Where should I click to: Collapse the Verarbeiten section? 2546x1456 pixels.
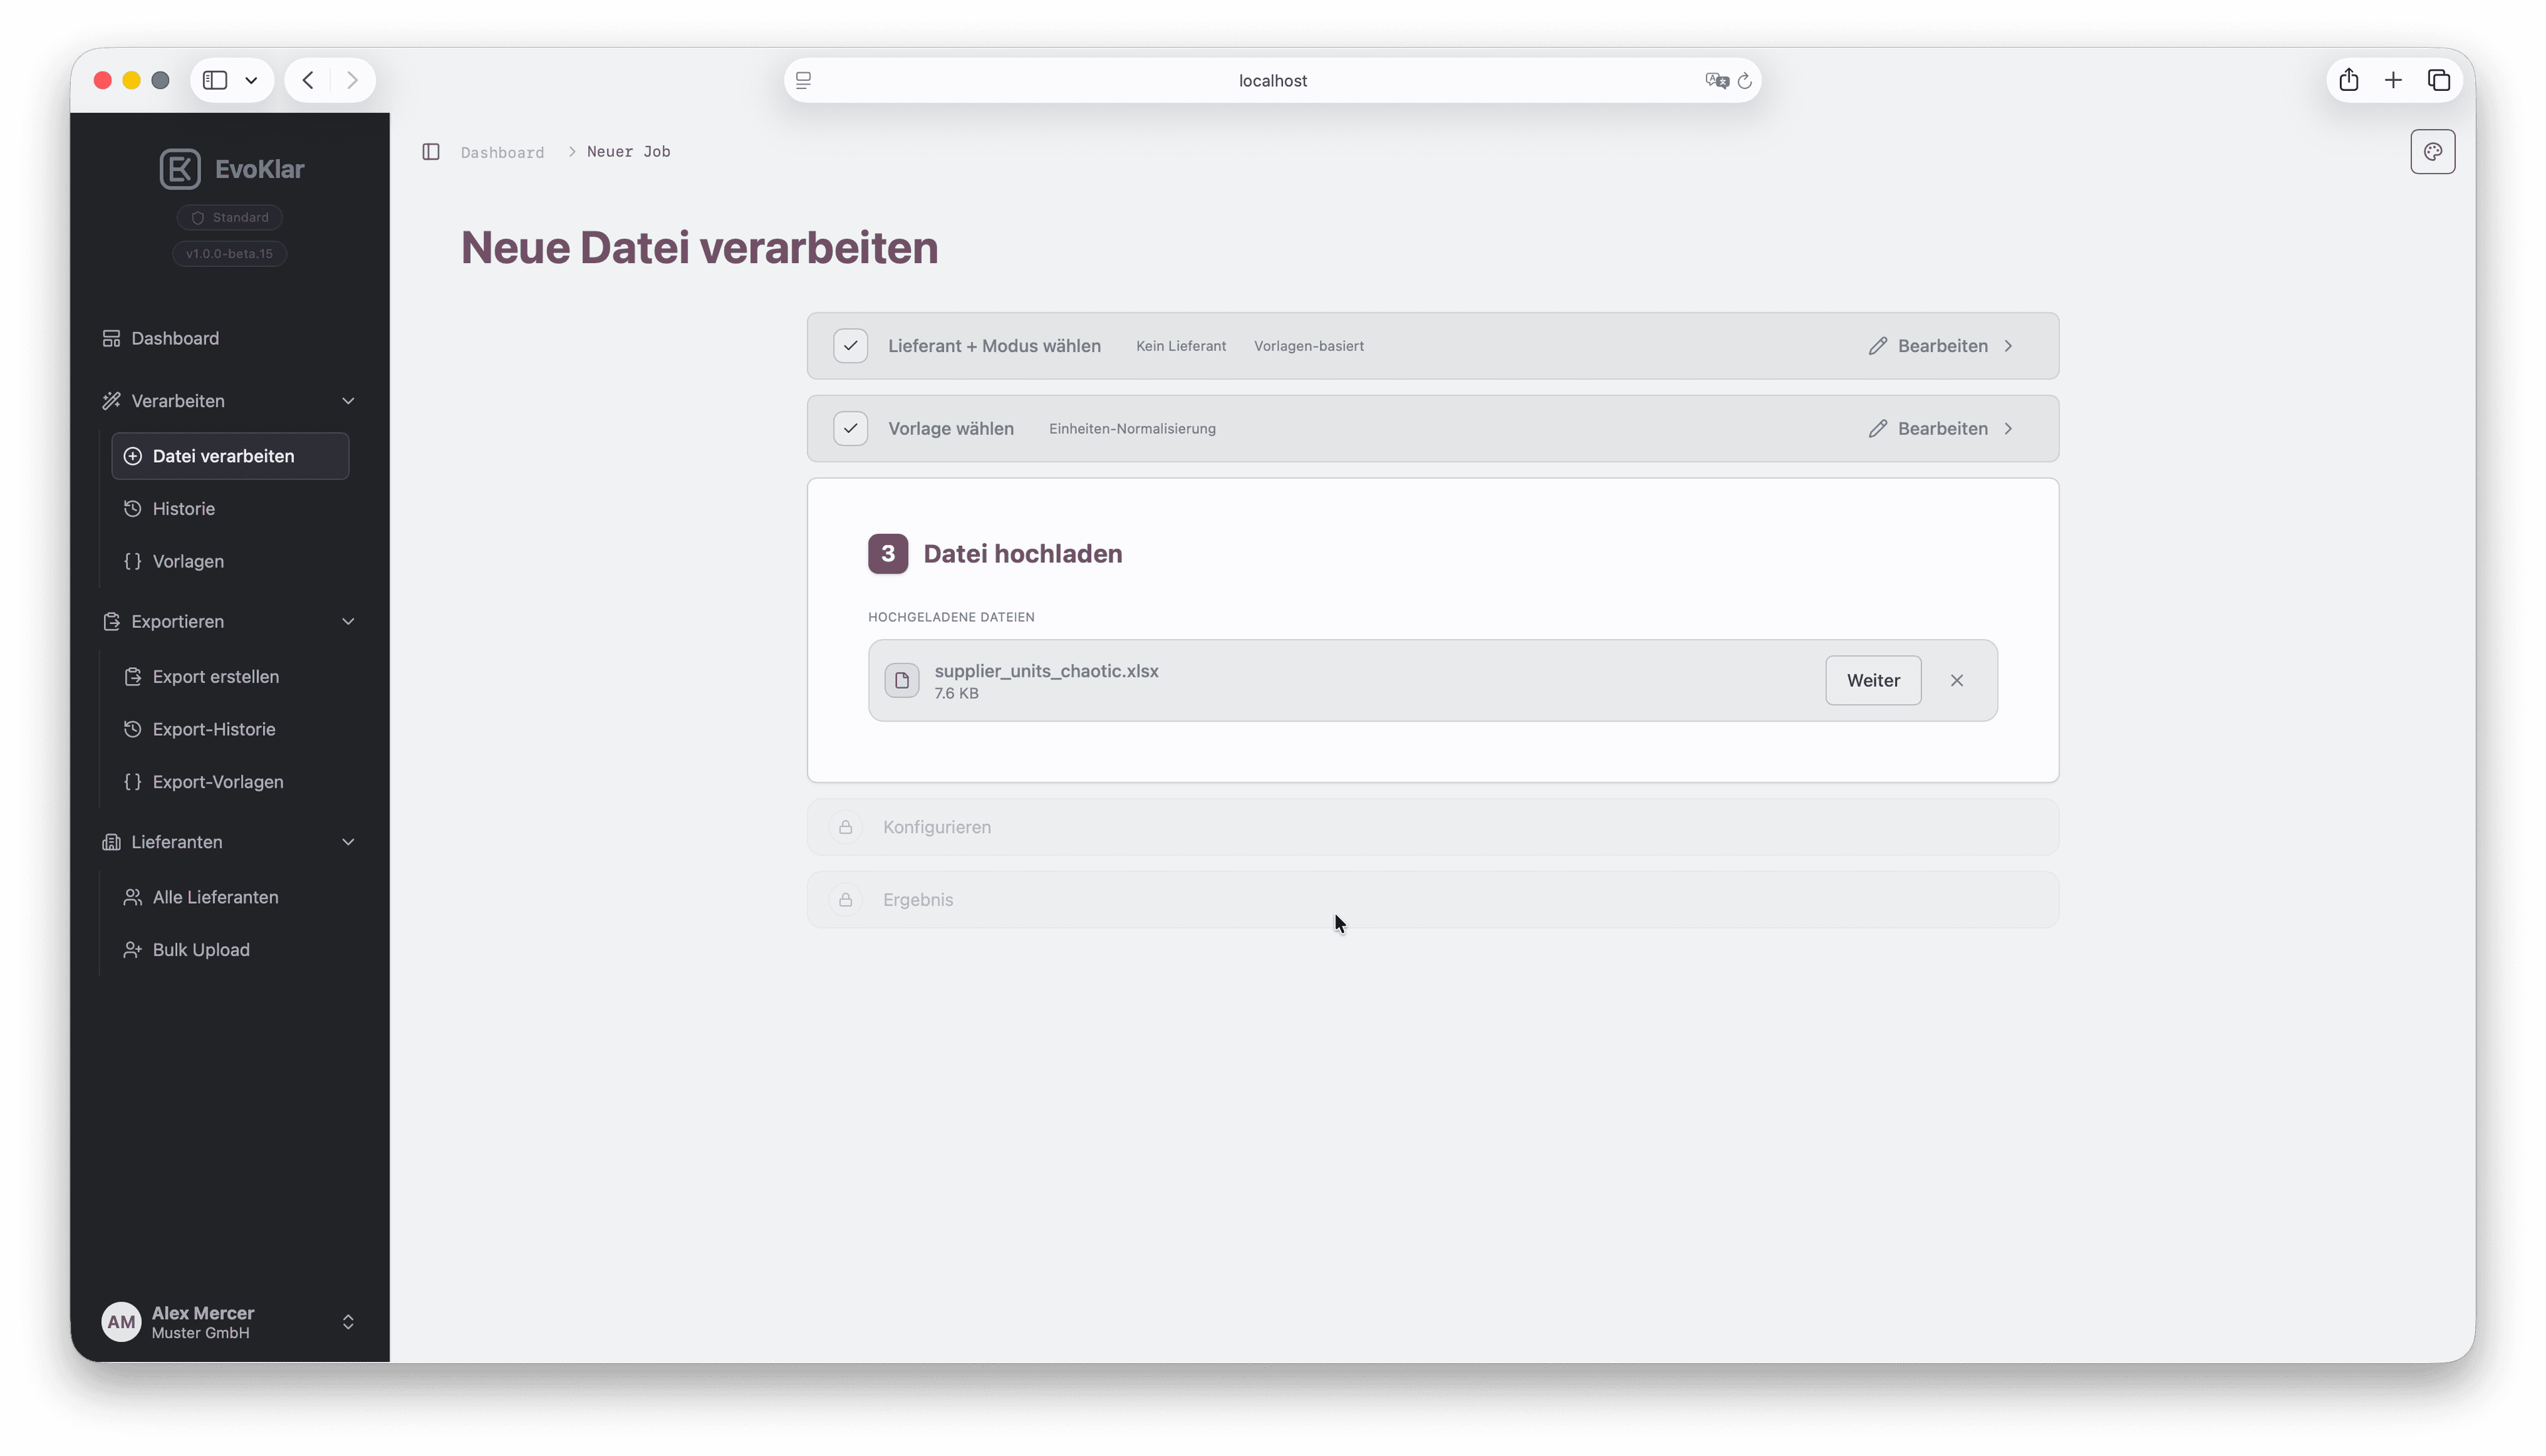point(348,400)
